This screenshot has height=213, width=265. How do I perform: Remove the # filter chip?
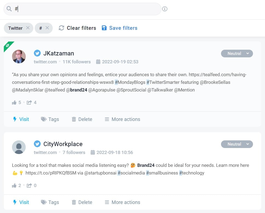(x=47, y=28)
